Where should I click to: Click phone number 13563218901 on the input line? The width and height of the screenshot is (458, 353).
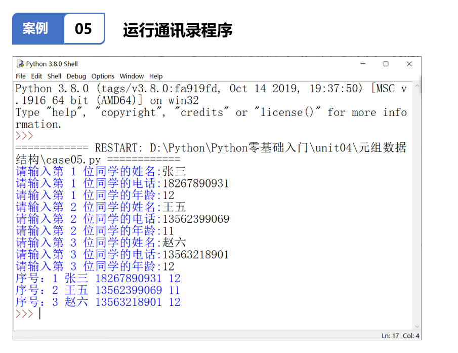coord(195,255)
